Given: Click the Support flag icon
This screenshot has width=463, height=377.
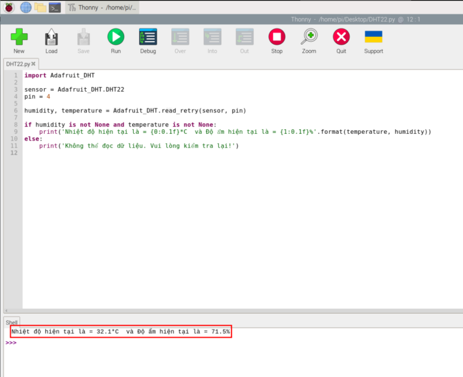Looking at the screenshot, I should click(x=373, y=37).
